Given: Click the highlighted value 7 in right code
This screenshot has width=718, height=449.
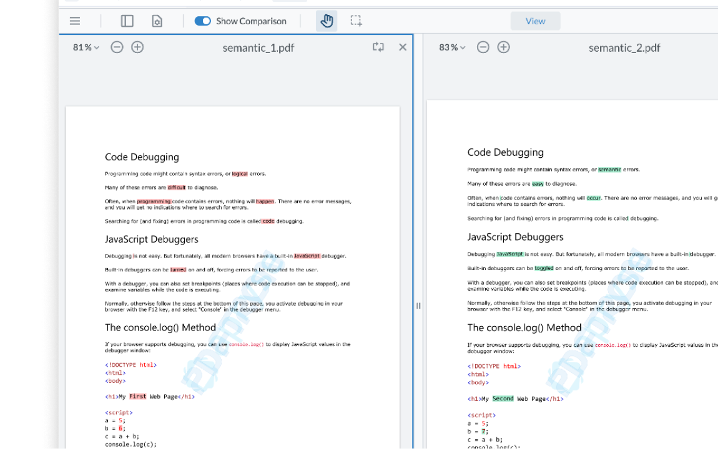Looking at the screenshot, I should [484, 431].
